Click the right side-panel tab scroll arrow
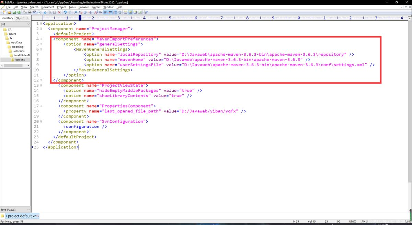 coord(28,18)
